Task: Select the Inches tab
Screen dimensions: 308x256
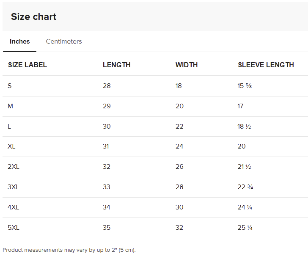Action: pos(20,41)
